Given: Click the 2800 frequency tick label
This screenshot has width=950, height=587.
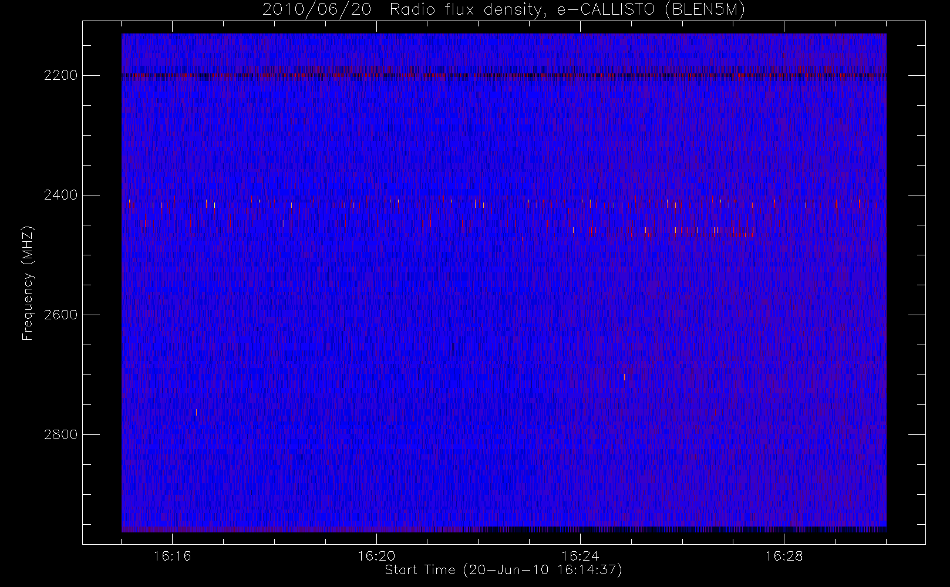Looking at the screenshot, I should point(61,435).
